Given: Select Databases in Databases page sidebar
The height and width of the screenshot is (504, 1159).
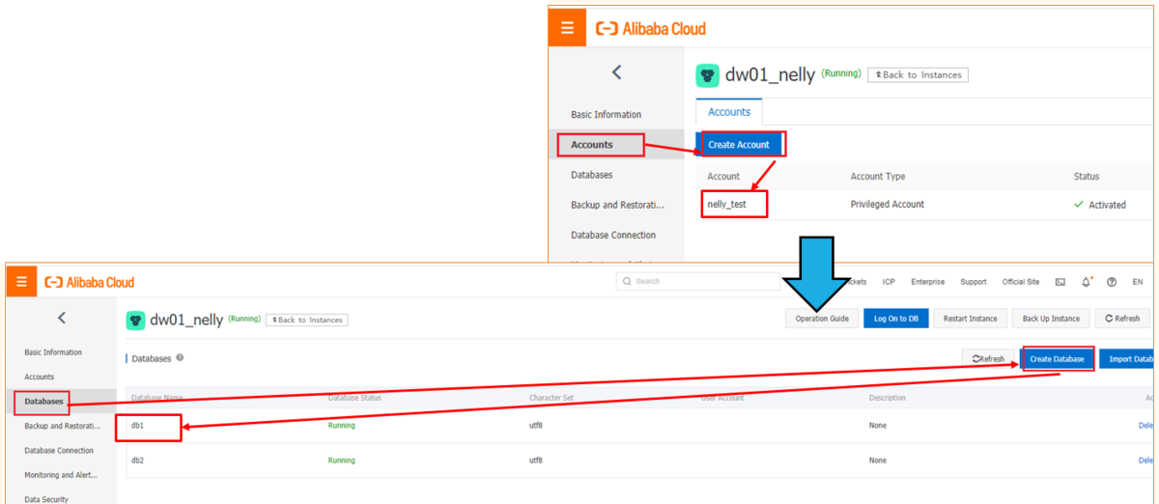Looking at the screenshot, I should click(x=44, y=401).
